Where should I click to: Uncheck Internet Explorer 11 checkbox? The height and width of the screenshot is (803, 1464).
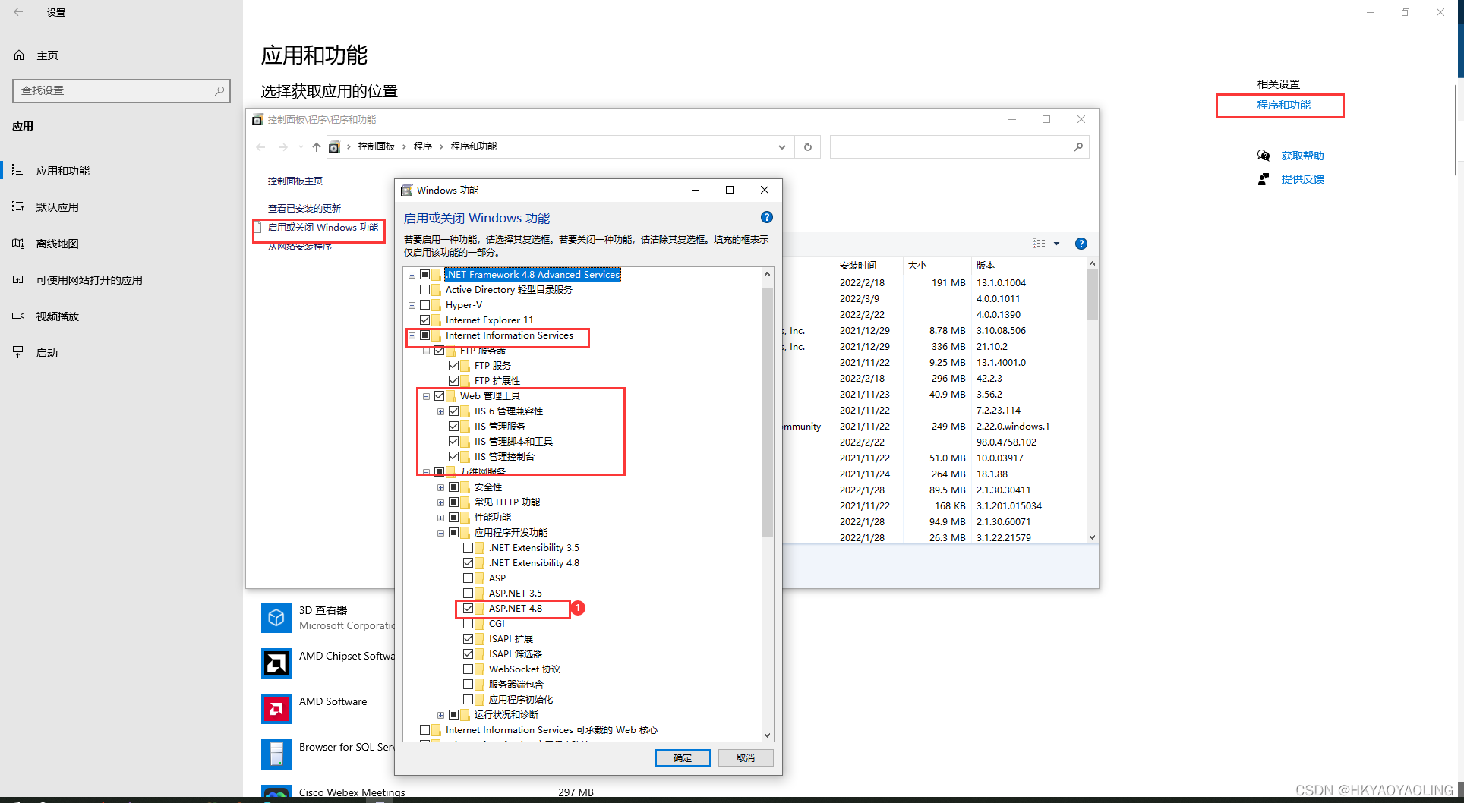425,320
